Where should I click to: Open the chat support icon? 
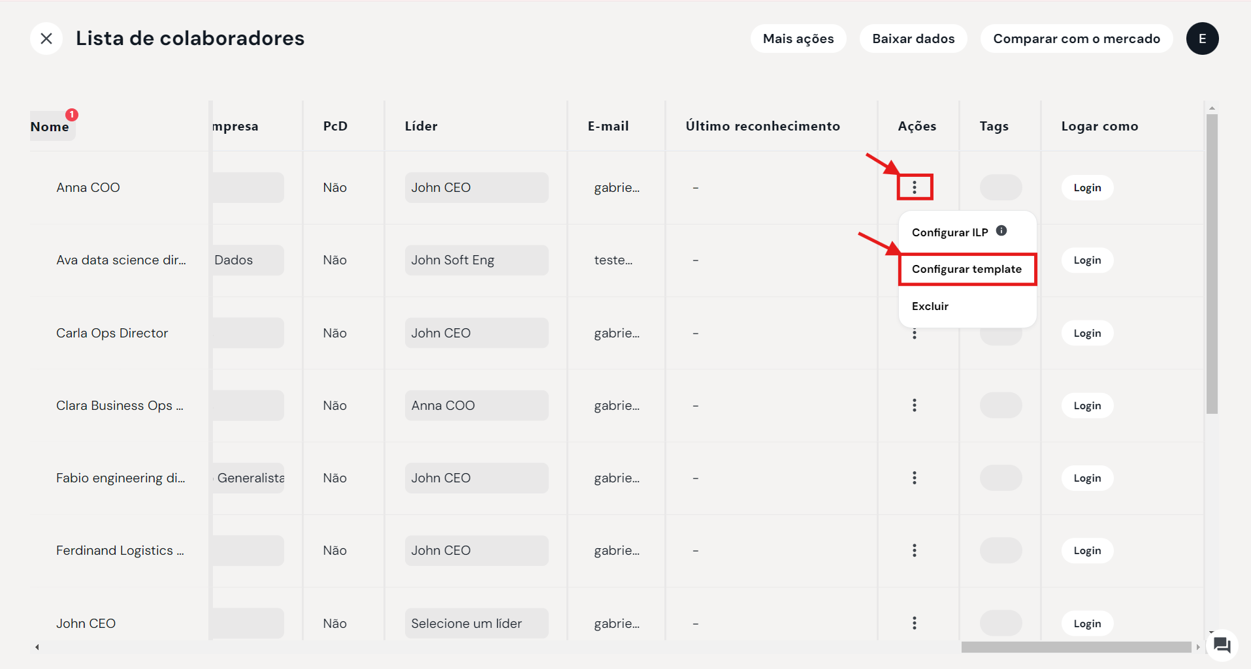(1222, 646)
